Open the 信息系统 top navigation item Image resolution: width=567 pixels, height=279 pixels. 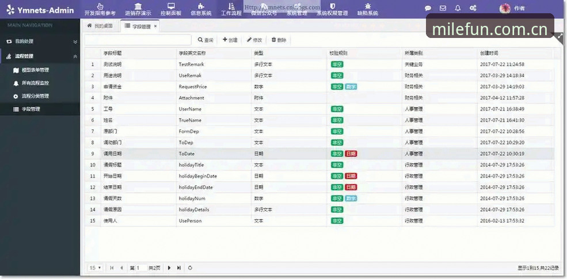coord(201,9)
